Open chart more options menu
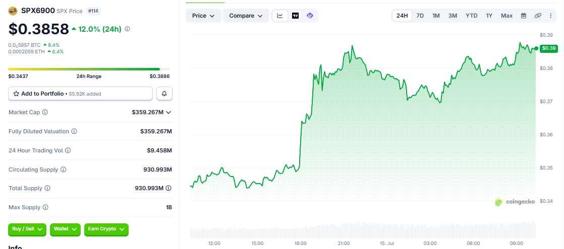The image size is (564, 249). pyautogui.click(x=551, y=16)
